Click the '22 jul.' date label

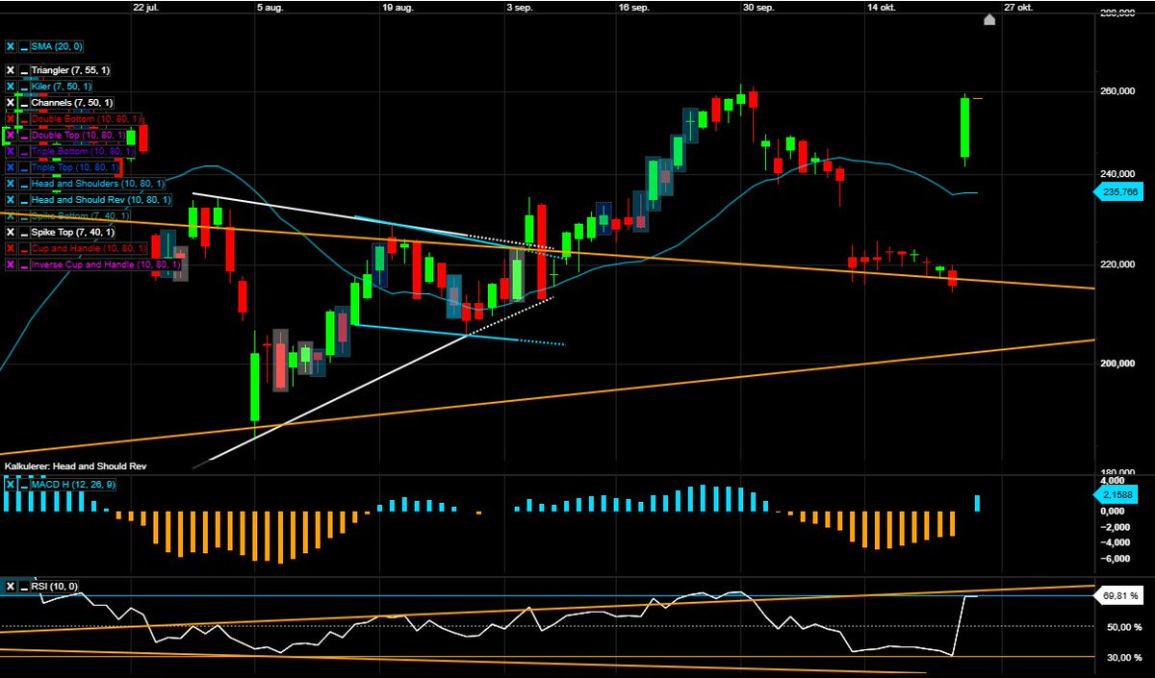(x=144, y=6)
